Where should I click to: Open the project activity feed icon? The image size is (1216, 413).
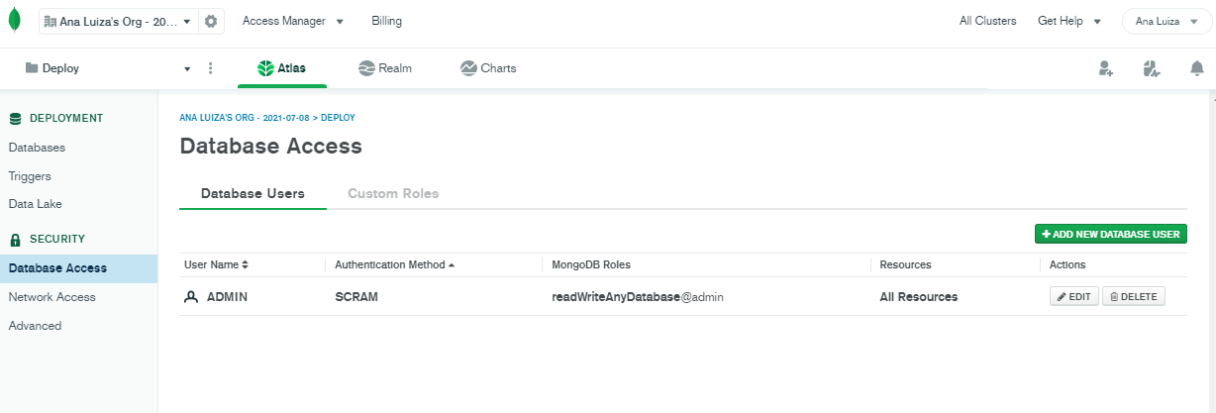[x=1151, y=68]
